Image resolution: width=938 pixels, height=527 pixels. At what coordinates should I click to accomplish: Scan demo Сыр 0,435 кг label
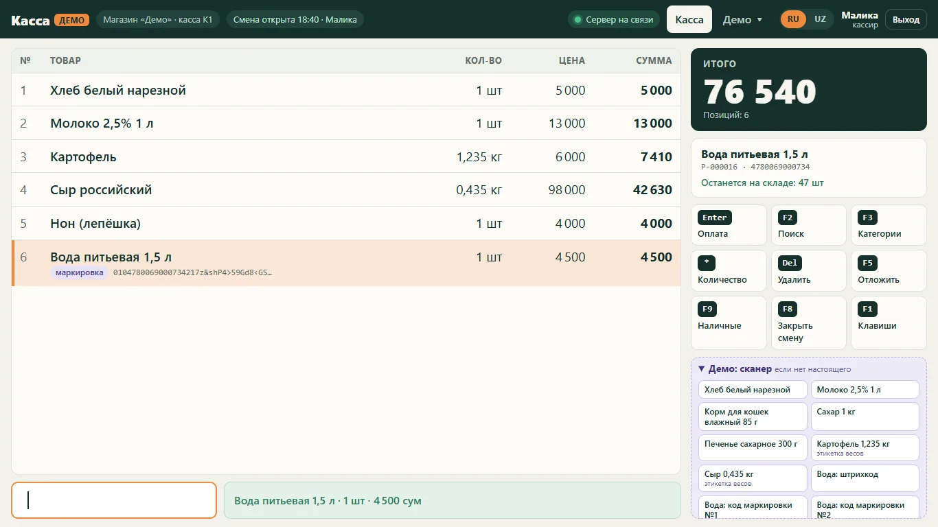coord(753,478)
